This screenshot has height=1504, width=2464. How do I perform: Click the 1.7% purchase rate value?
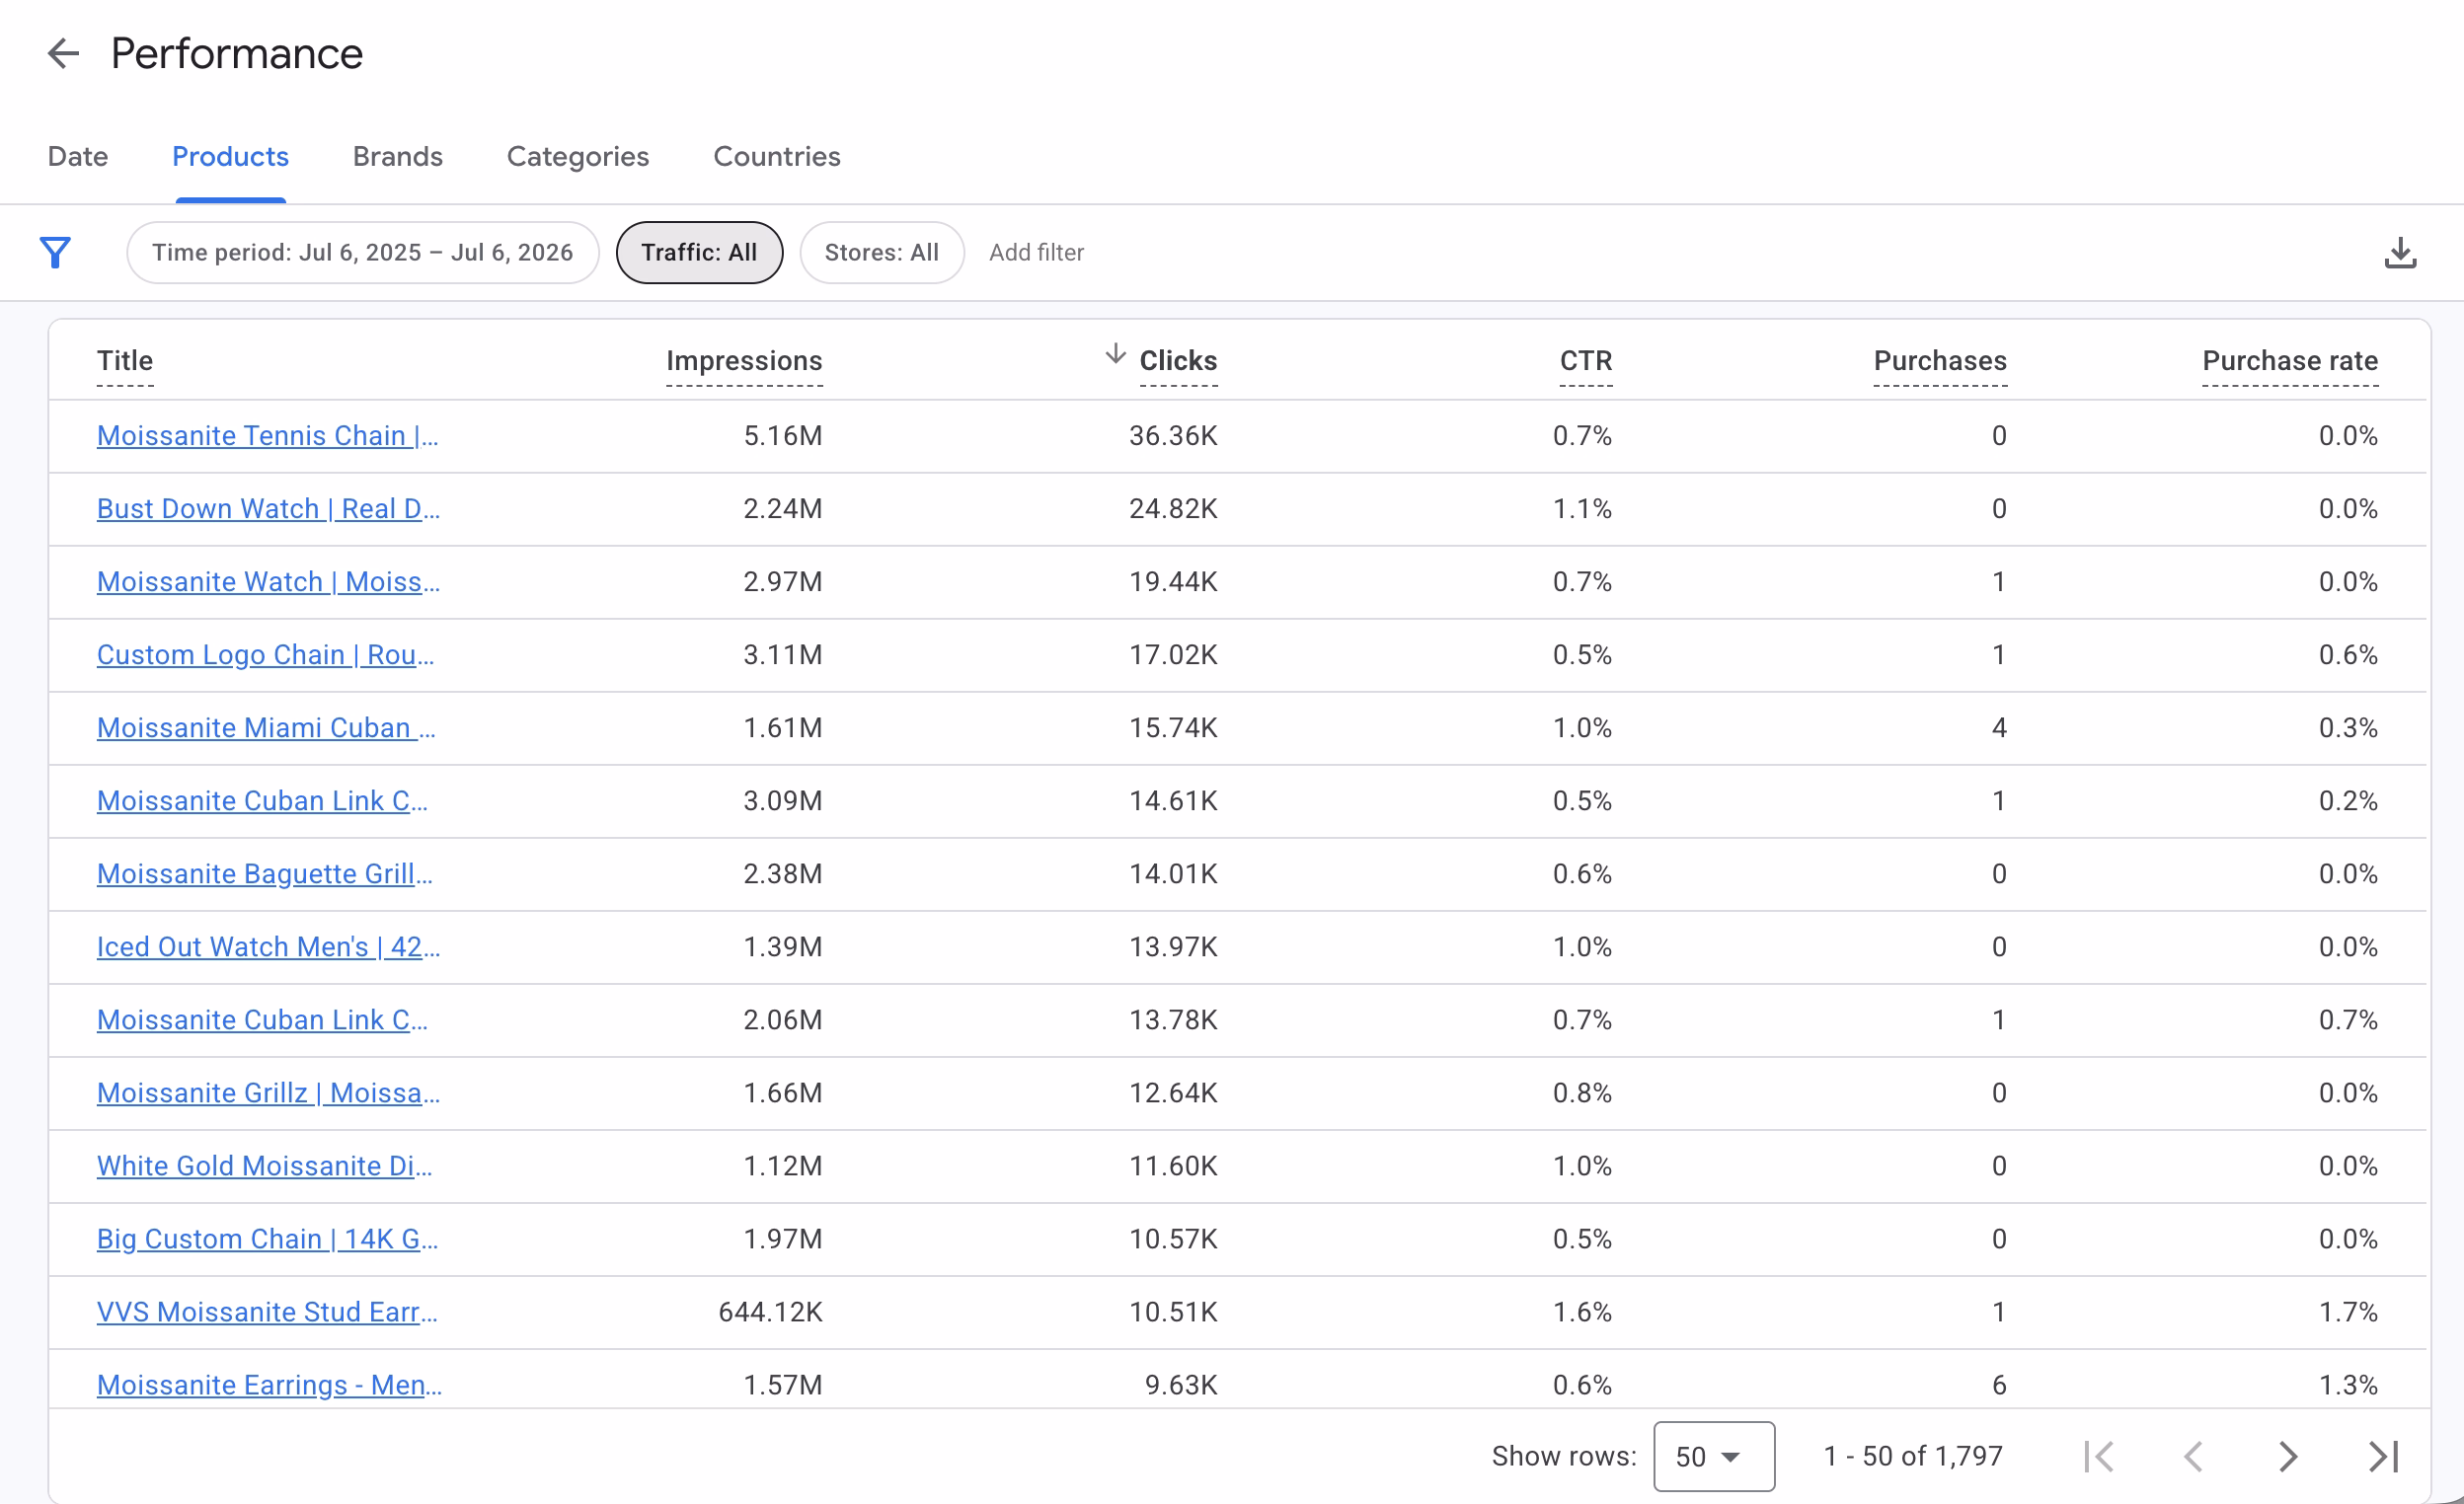tap(2348, 1312)
